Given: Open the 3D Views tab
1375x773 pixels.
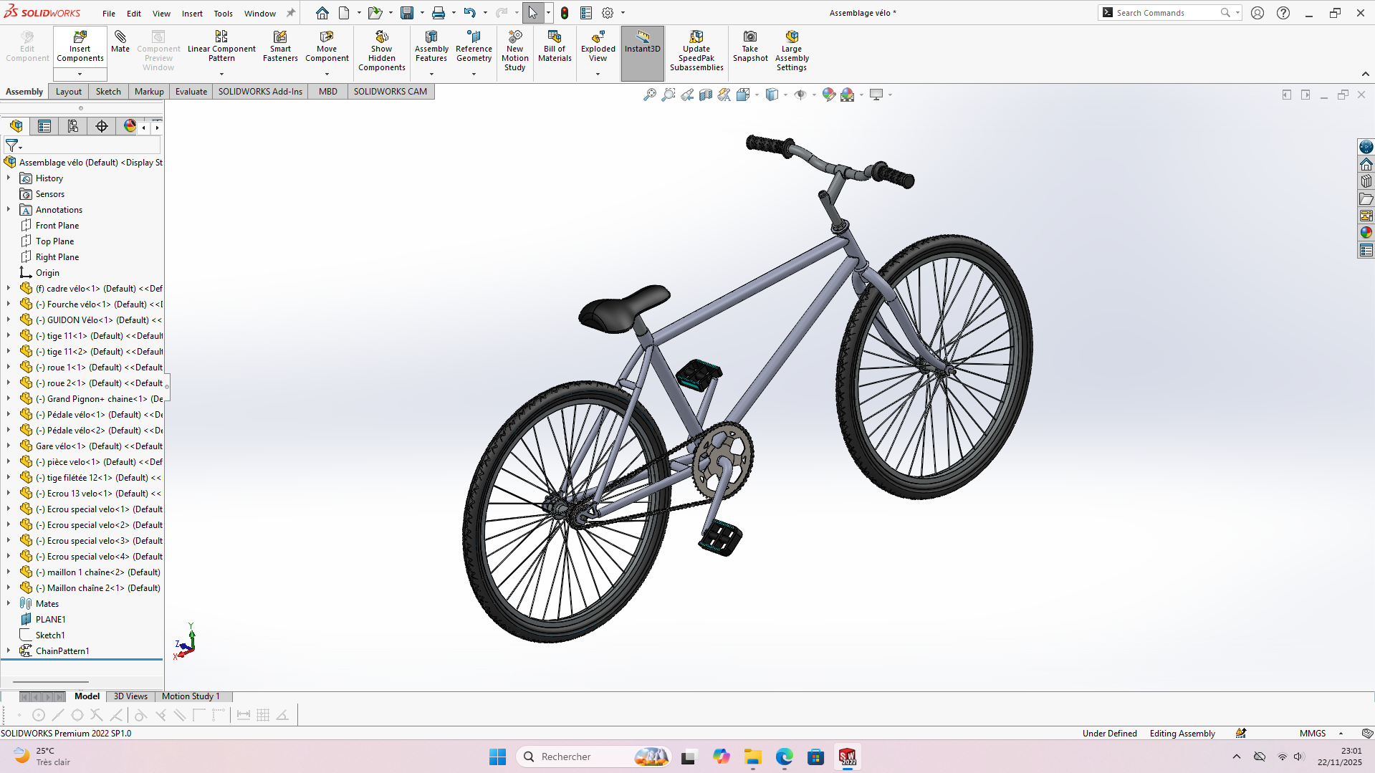Looking at the screenshot, I should pos(130,696).
